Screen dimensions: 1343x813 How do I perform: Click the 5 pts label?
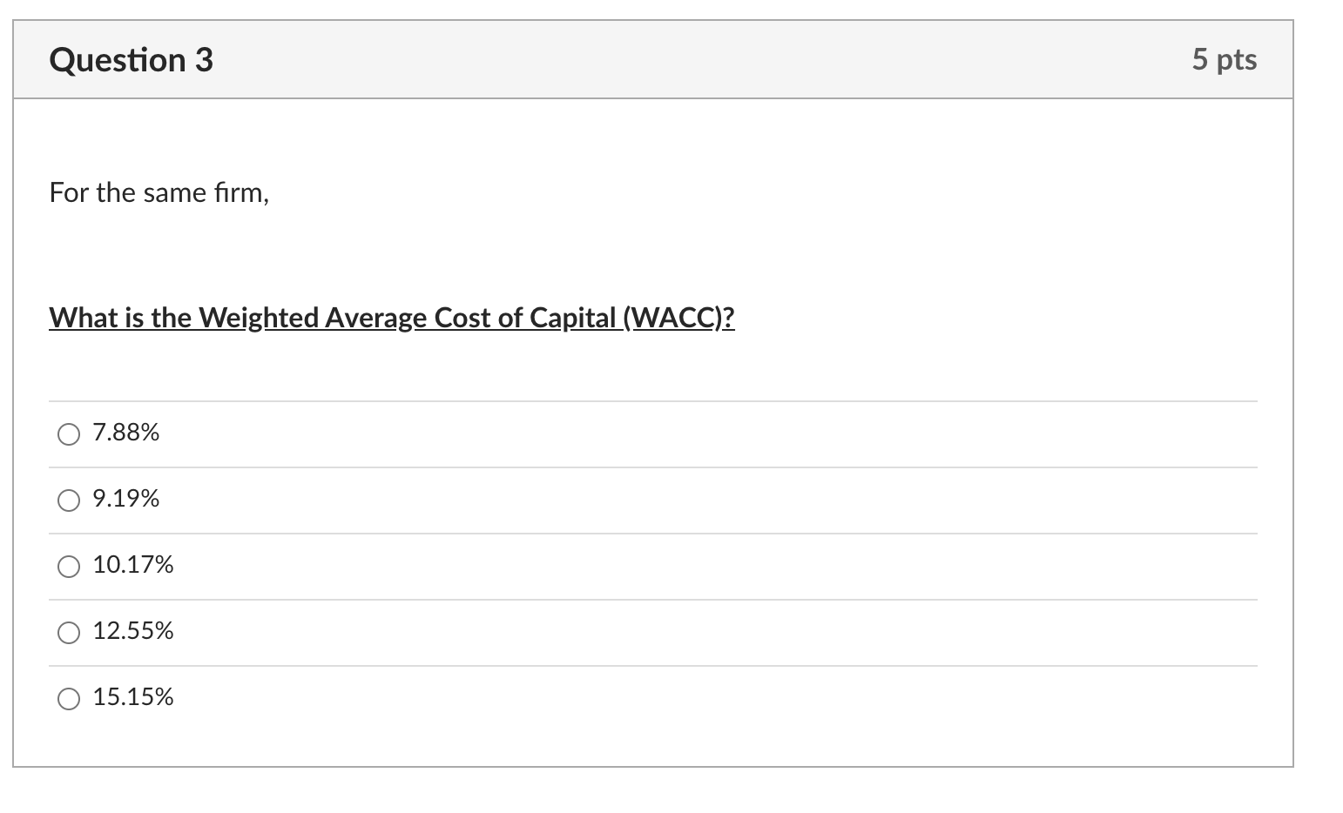coord(1225,59)
